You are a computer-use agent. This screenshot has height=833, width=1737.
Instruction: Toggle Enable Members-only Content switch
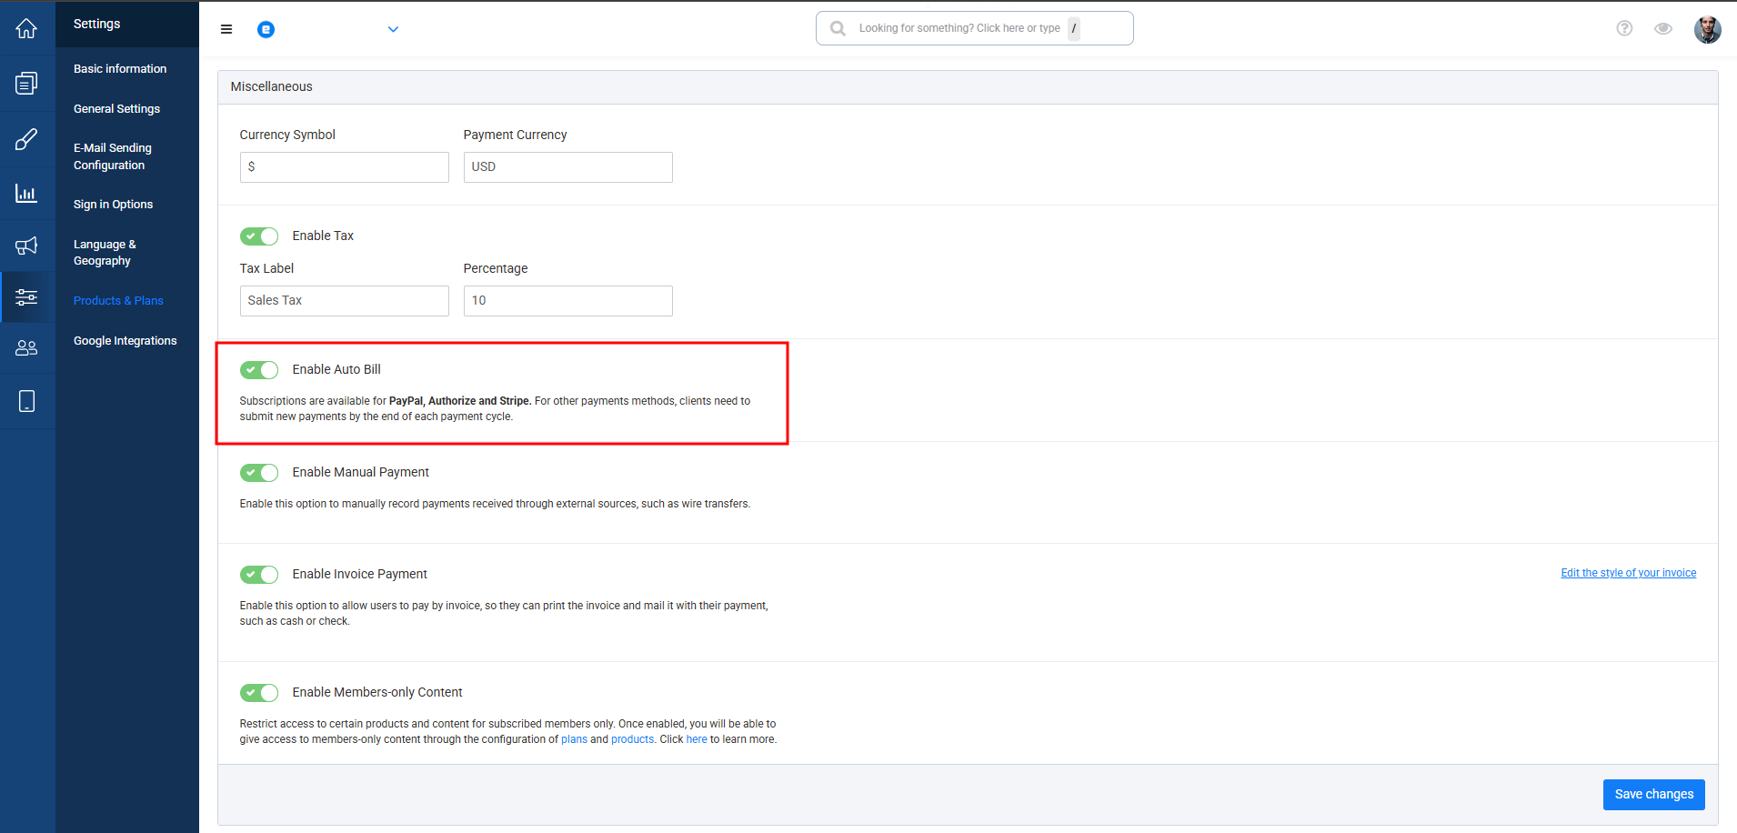(x=259, y=693)
